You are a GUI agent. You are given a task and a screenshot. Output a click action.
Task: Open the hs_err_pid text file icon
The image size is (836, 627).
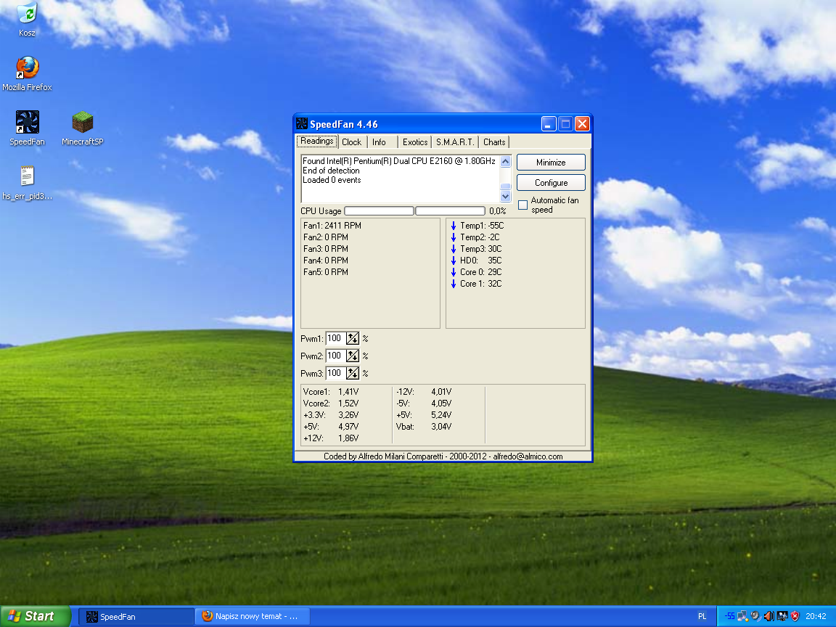pyautogui.click(x=27, y=176)
